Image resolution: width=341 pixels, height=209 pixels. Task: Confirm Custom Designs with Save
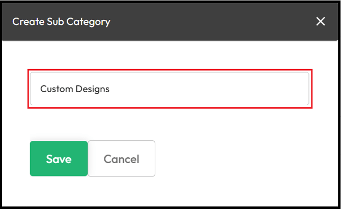click(x=59, y=159)
